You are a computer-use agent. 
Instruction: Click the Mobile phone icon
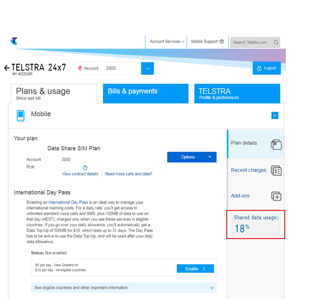point(21,116)
